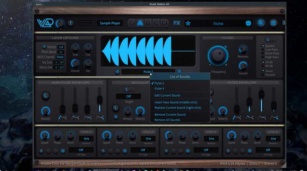
Task: Select the Attack curve icon in Amplitude Envelope
Action: click(63, 117)
